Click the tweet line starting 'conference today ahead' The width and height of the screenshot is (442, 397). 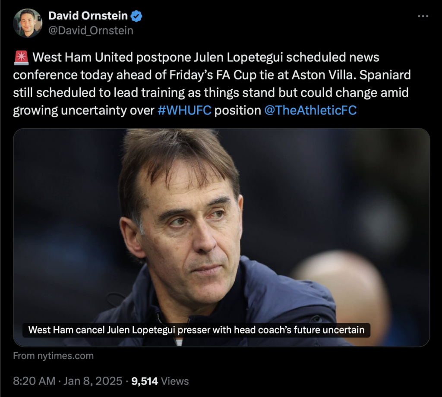click(x=212, y=75)
